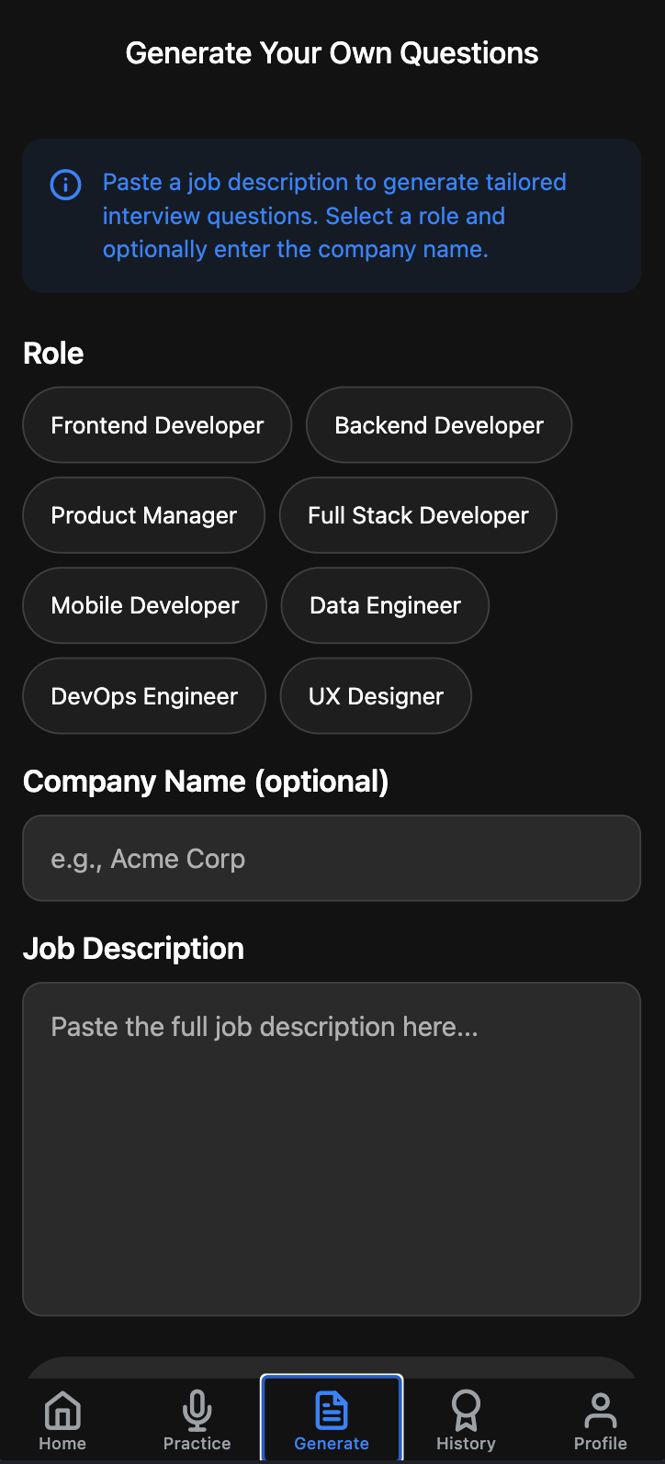Open Profile via the person icon
Viewport: 665px width, 1464px height.
(x=601, y=1409)
